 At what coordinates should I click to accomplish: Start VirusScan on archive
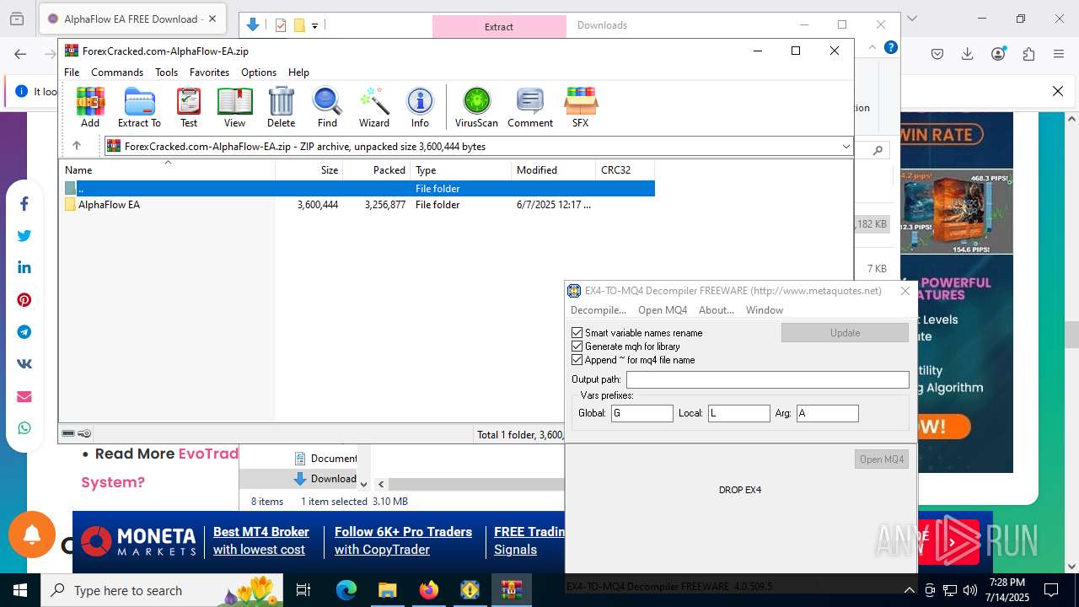coord(476,107)
